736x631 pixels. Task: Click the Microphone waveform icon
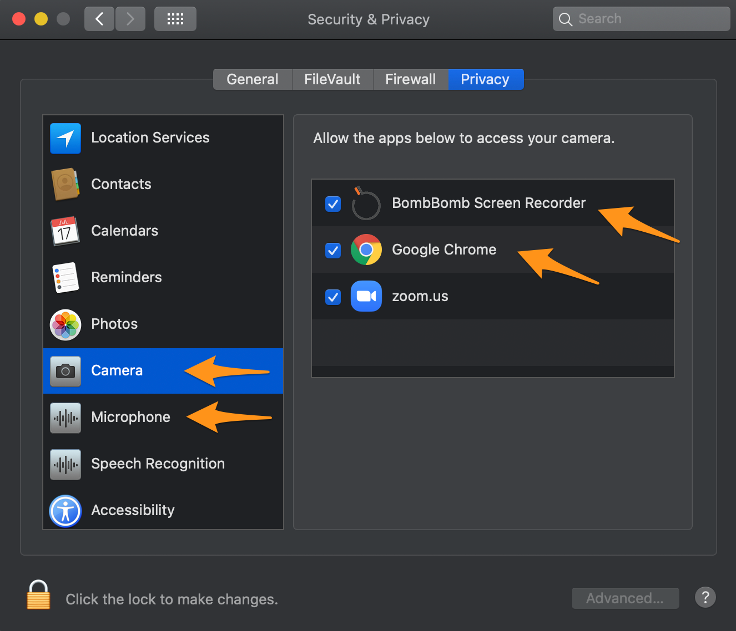click(65, 418)
